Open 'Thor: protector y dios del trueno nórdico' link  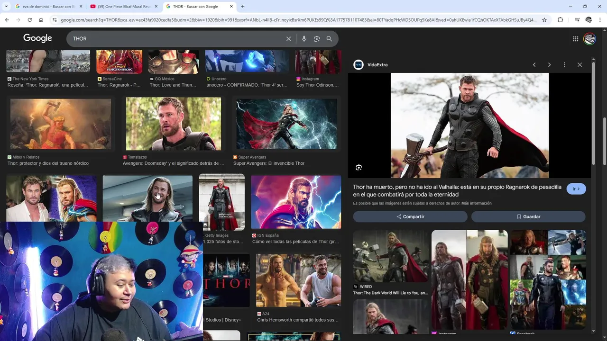pos(48,163)
